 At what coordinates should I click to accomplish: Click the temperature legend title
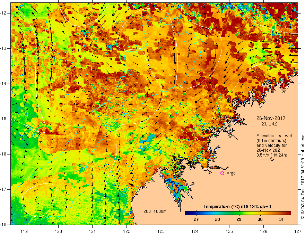pos(237,207)
